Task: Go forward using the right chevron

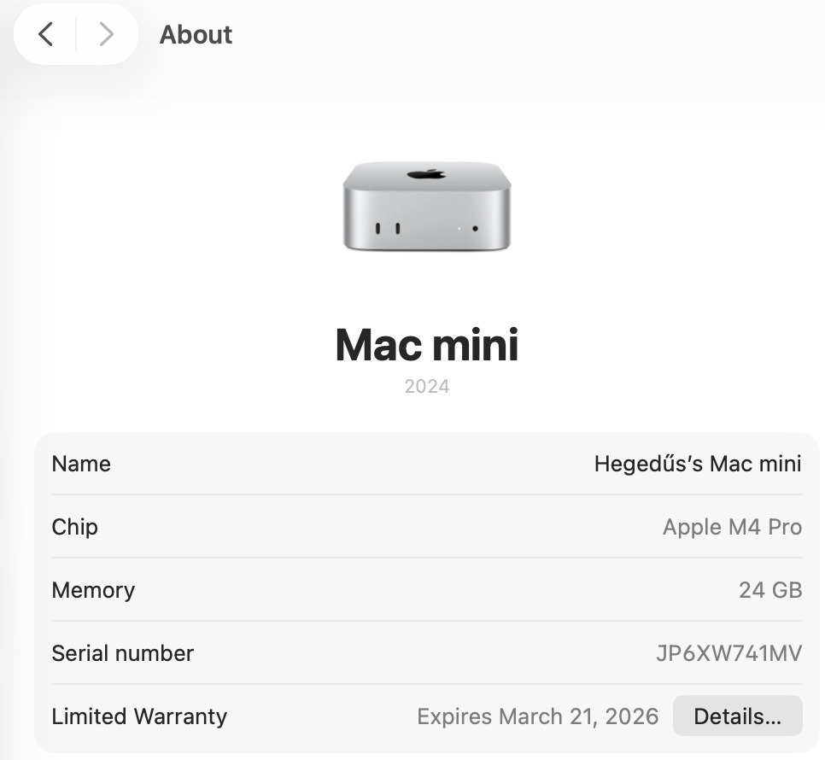Action: (106, 34)
